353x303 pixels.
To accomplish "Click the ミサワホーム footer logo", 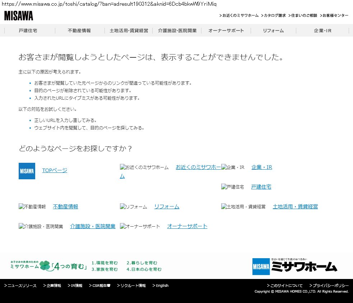I will tap(294, 266).
